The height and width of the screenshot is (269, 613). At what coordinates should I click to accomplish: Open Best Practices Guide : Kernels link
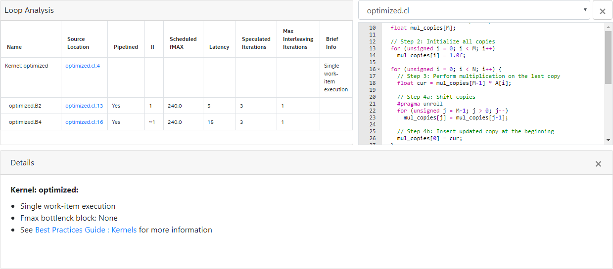[86, 230]
